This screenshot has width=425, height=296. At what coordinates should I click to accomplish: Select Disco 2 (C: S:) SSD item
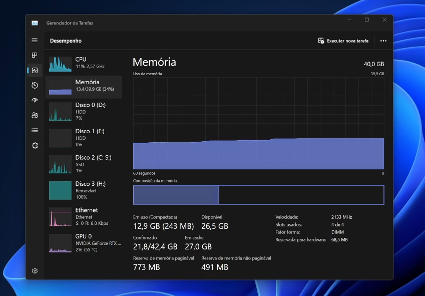point(84,164)
